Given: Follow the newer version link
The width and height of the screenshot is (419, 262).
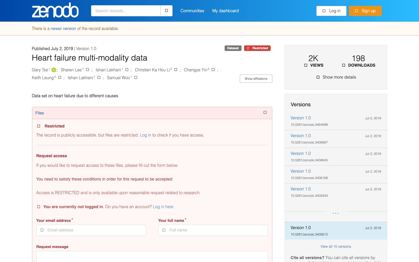Looking at the screenshot, I should (63, 29).
